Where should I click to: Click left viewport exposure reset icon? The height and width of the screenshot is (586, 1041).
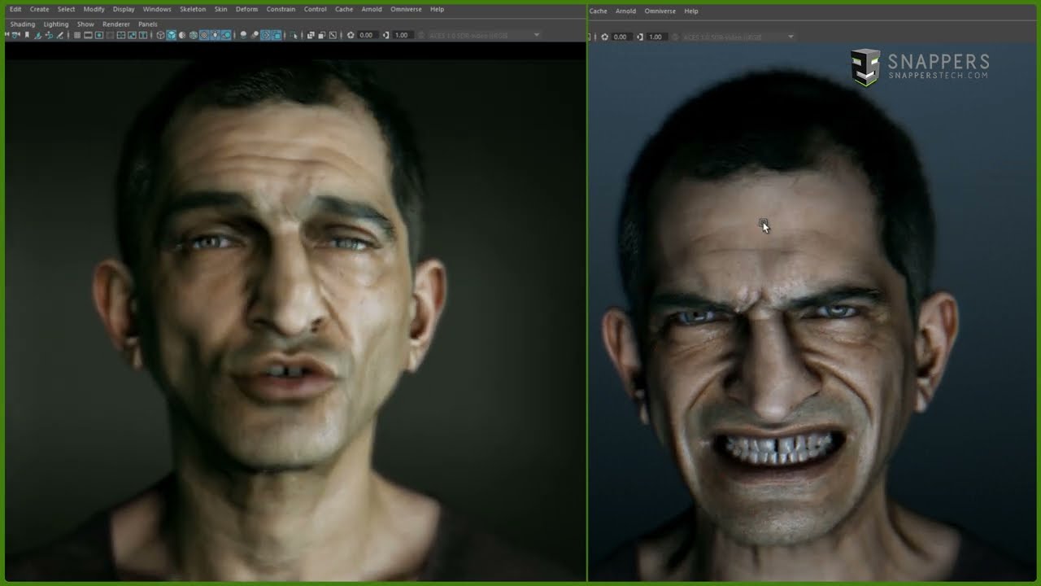(x=351, y=35)
